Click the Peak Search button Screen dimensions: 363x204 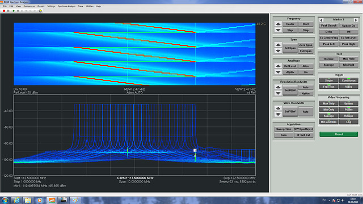329,25
